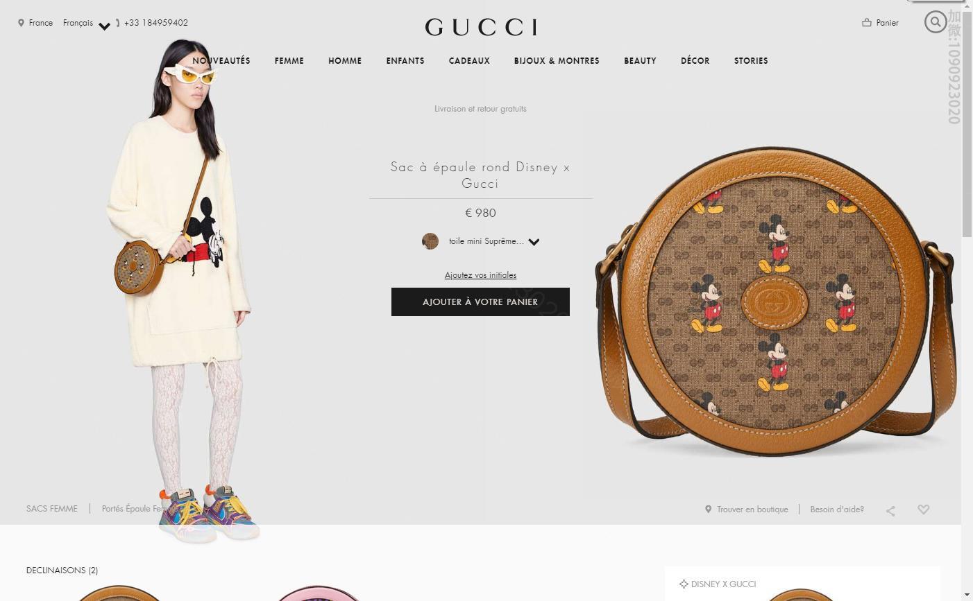This screenshot has height=601, width=973.
Task: Click the Trouver en boutique pin icon
Action: tap(708, 509)
